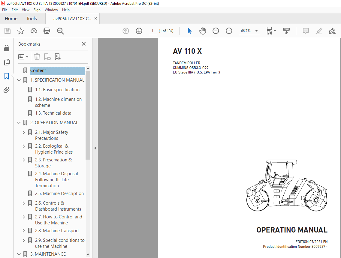Click the Save file icon

click(x=8, y=31)
